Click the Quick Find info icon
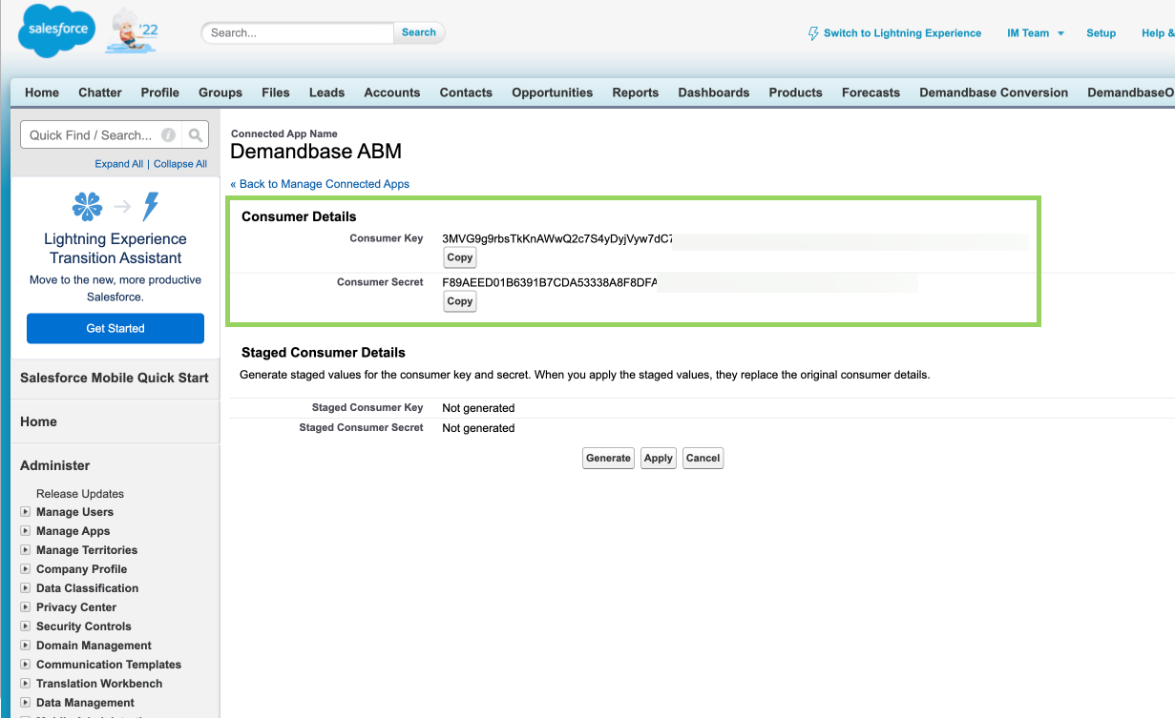The width and height of the screenshot is (1175, 718). coord(169,135)
